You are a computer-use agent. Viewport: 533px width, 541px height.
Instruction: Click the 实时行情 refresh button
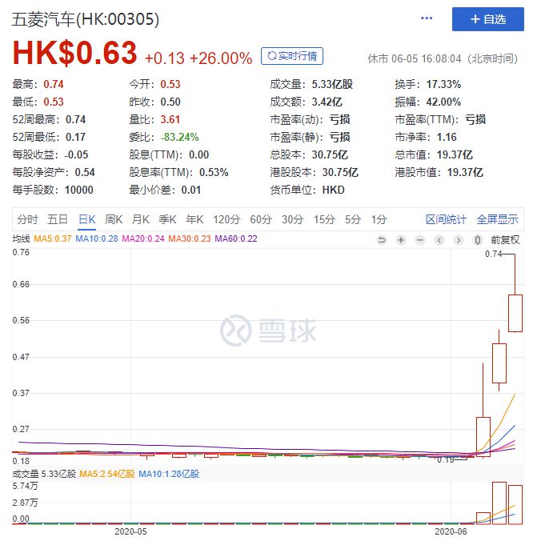292,56
